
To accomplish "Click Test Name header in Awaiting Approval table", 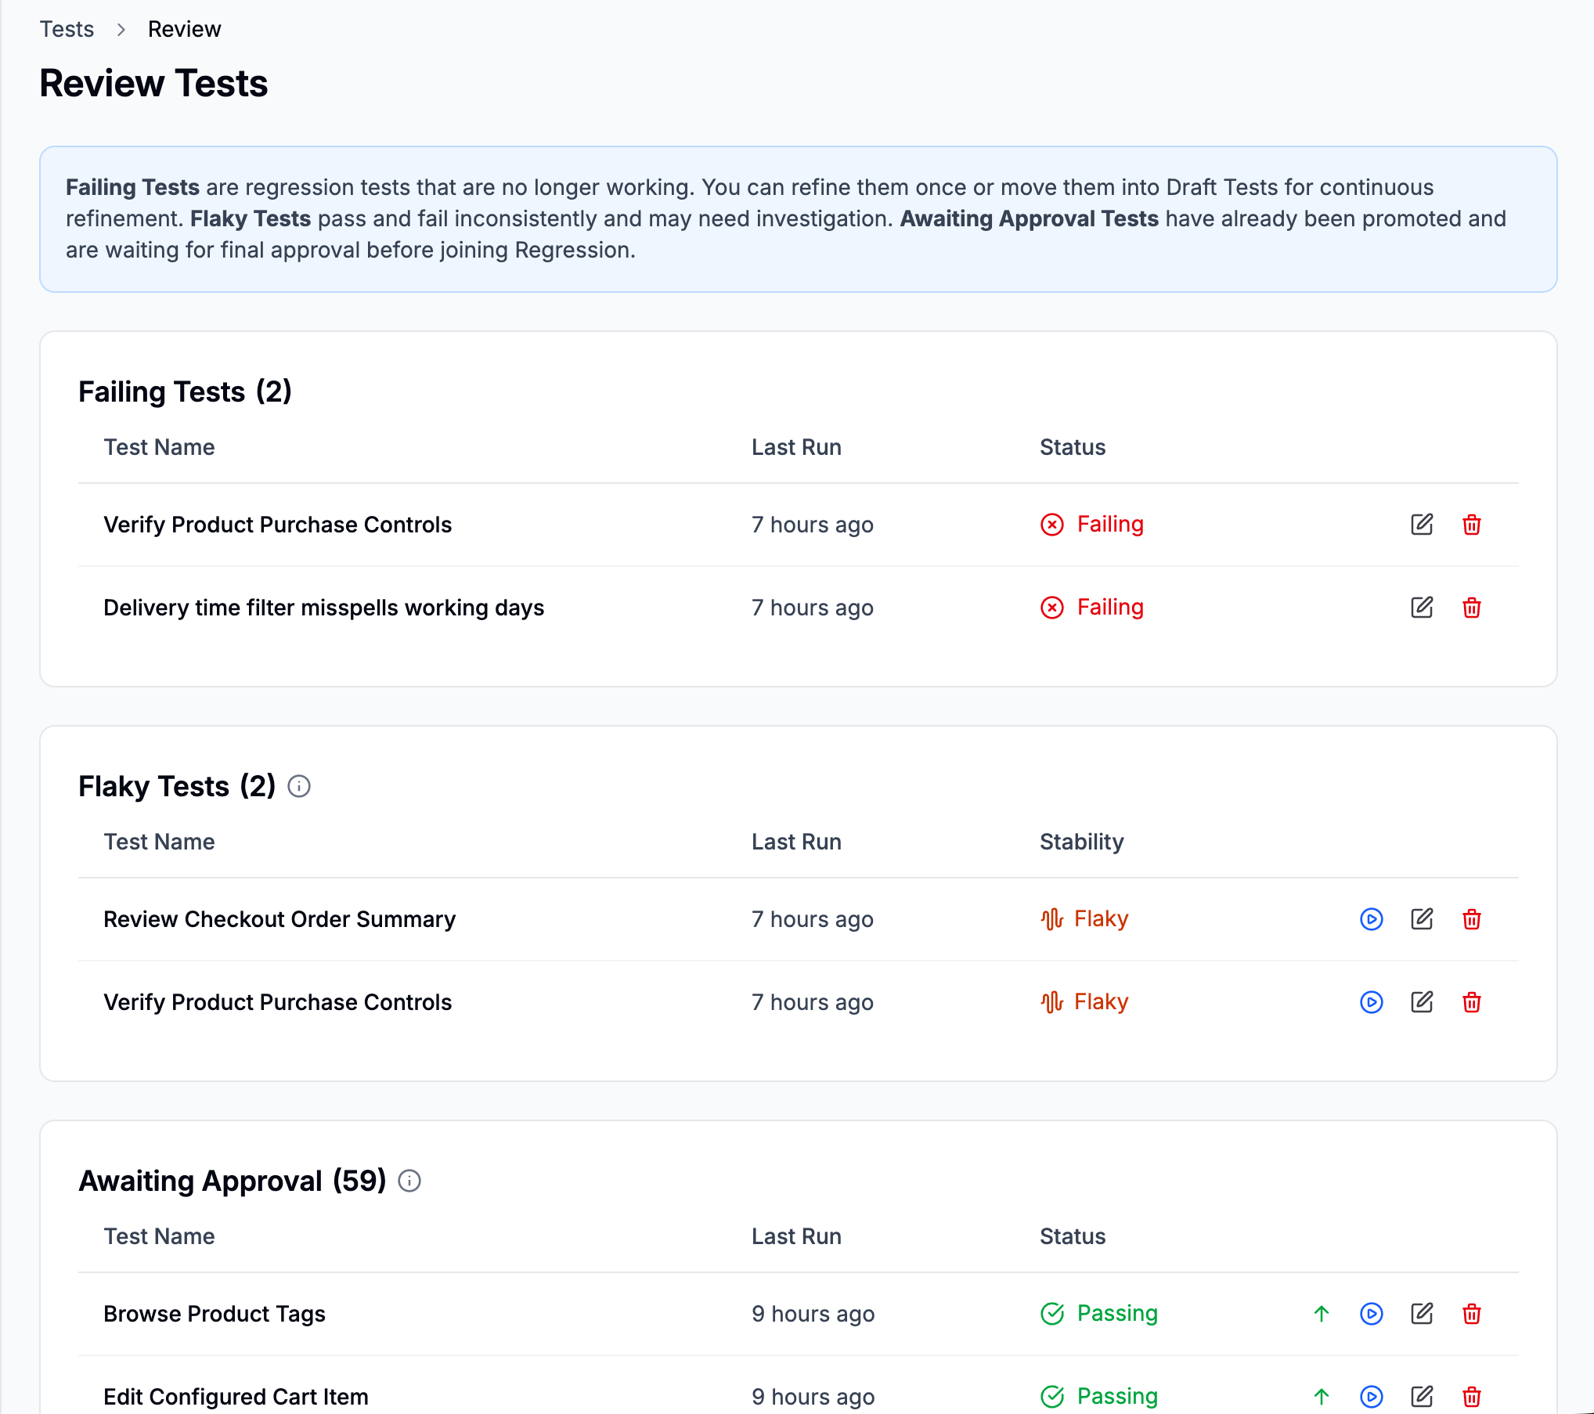I will 159,1236.
